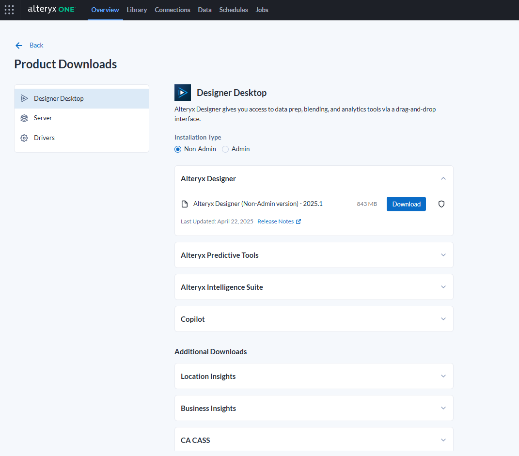Open the Release Notes link
Screen dimensions: 519x456
pos(275,221)
